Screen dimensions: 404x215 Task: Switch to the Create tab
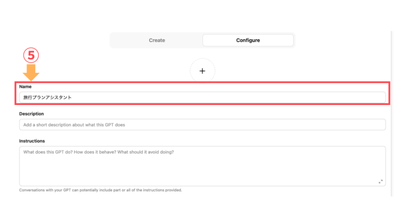tap(157, 40)
